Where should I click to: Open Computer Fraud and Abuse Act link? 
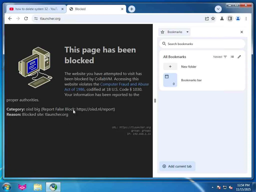point(106,87)
